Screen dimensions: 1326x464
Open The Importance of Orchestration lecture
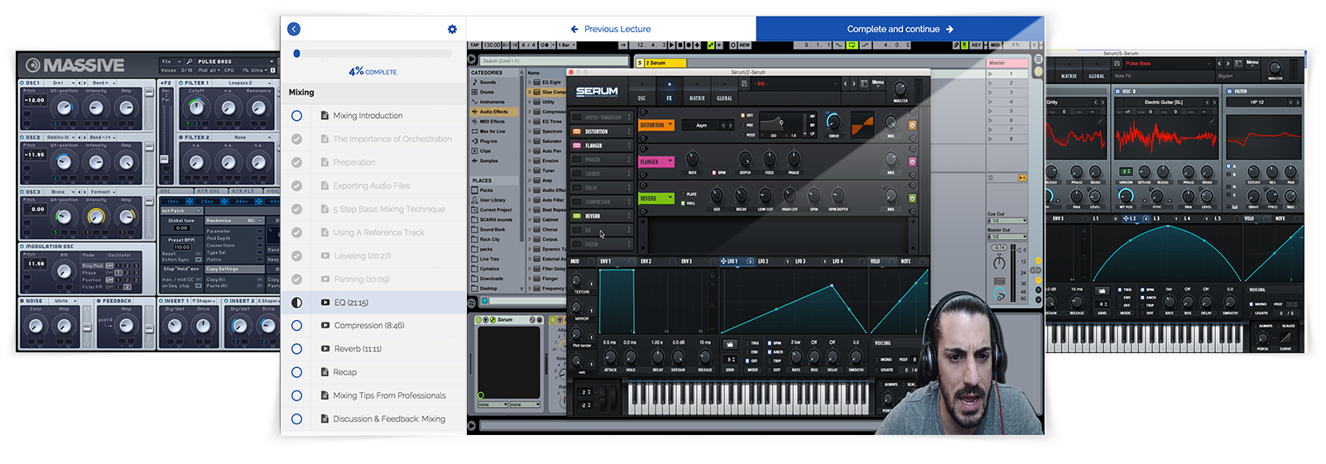392,139
